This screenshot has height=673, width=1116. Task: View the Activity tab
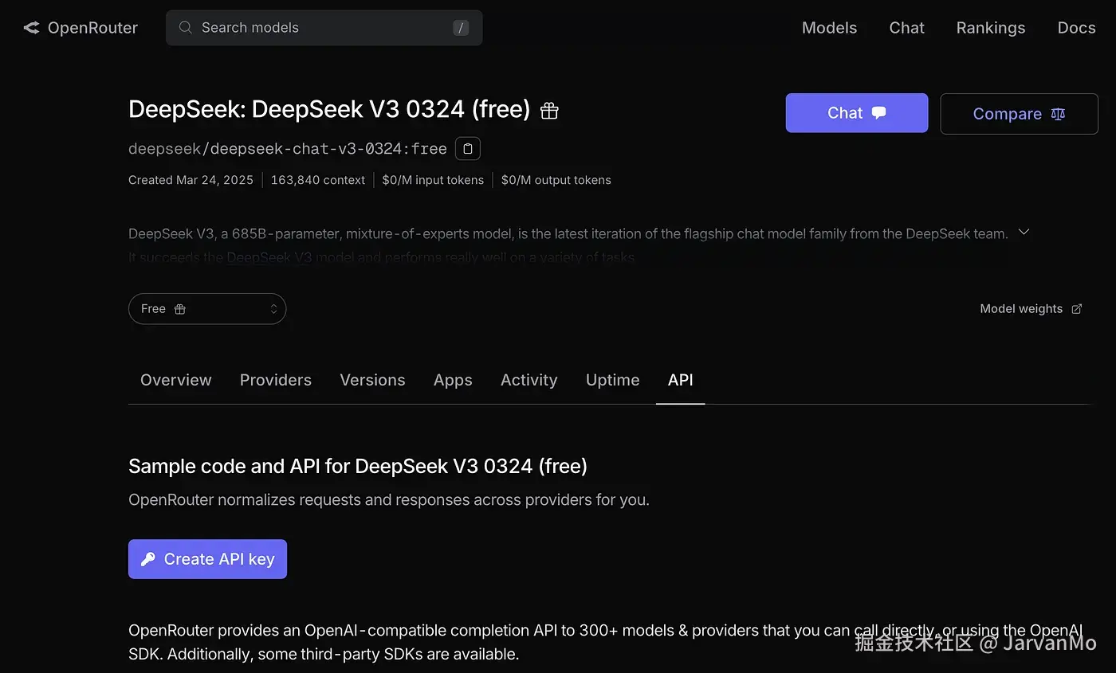coord(529,380)
